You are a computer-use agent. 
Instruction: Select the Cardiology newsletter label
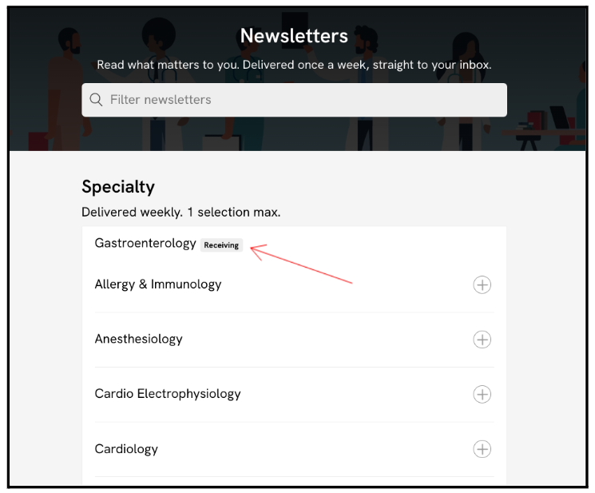pyautogui.click(x=126, y=449)
